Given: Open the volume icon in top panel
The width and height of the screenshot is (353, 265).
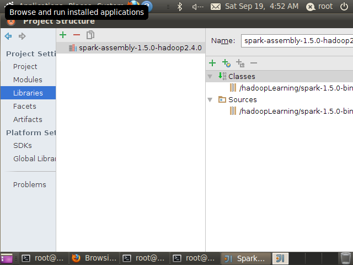Looking at the screenshot, I should point(197,7).
